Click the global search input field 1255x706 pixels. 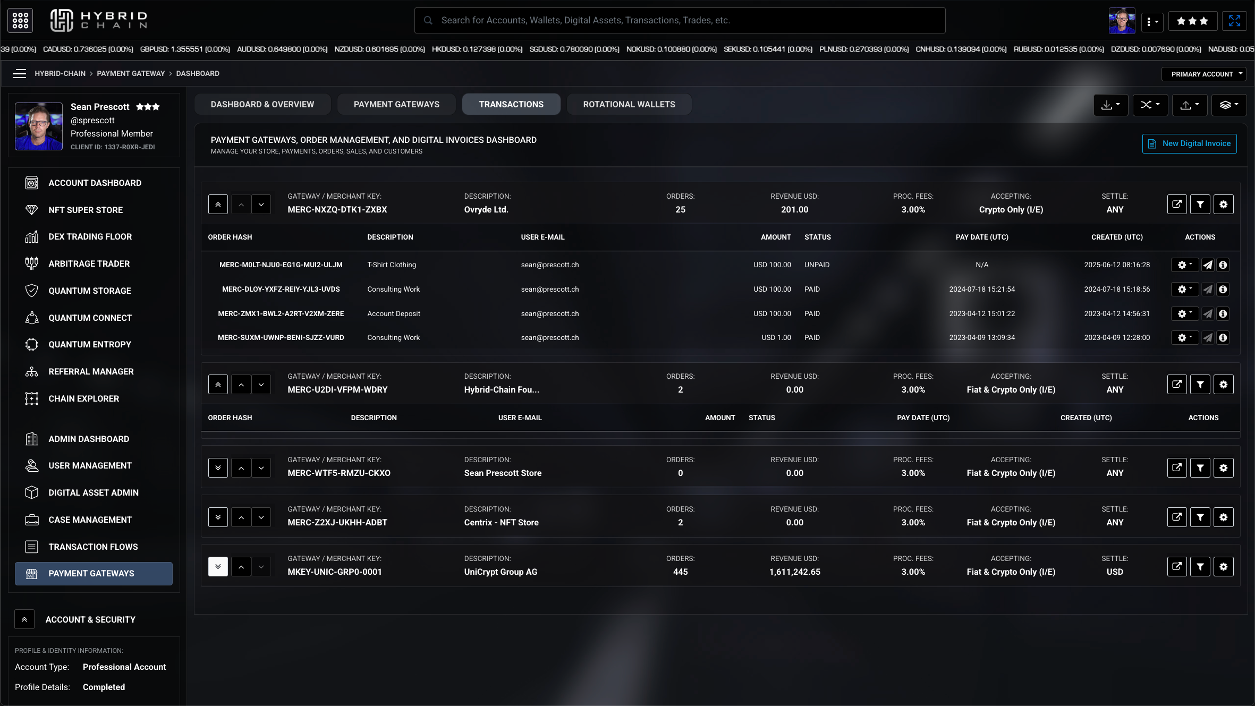click(x=680, y=21)
